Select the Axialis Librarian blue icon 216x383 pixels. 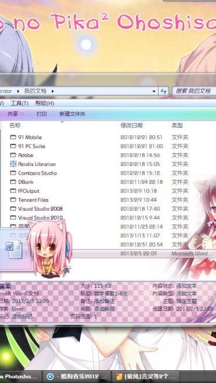click(13, 164)
